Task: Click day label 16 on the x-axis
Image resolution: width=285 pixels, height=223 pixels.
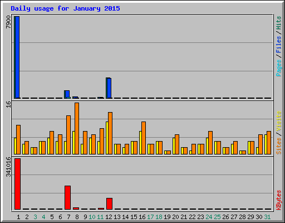Action: point(142,217)
